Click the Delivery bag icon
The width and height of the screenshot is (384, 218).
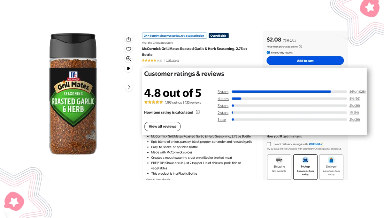point(331,159)
